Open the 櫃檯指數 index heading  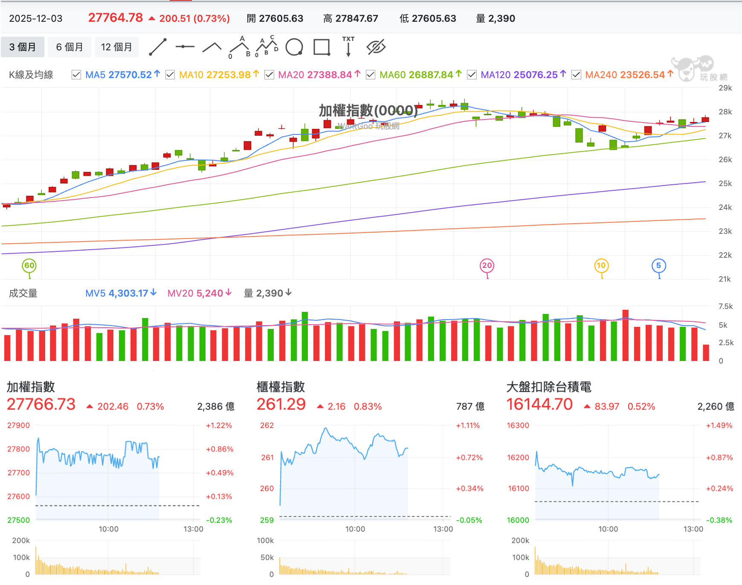click(x=281, y=387)
